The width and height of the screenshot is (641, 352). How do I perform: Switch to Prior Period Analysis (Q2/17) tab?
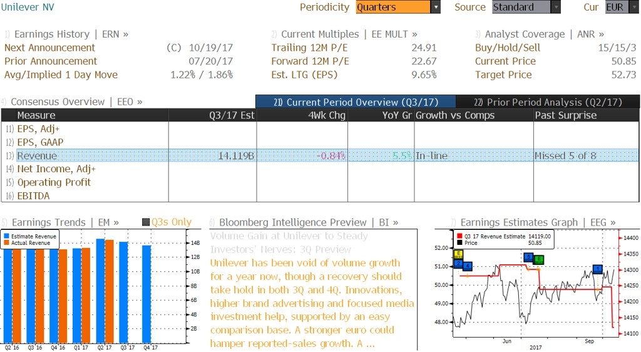pyautogui.click(x=548, y=102)
